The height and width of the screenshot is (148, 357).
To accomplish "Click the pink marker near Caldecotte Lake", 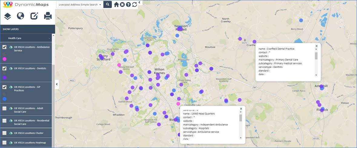I will pyautogui.click(x=178, y=104).
